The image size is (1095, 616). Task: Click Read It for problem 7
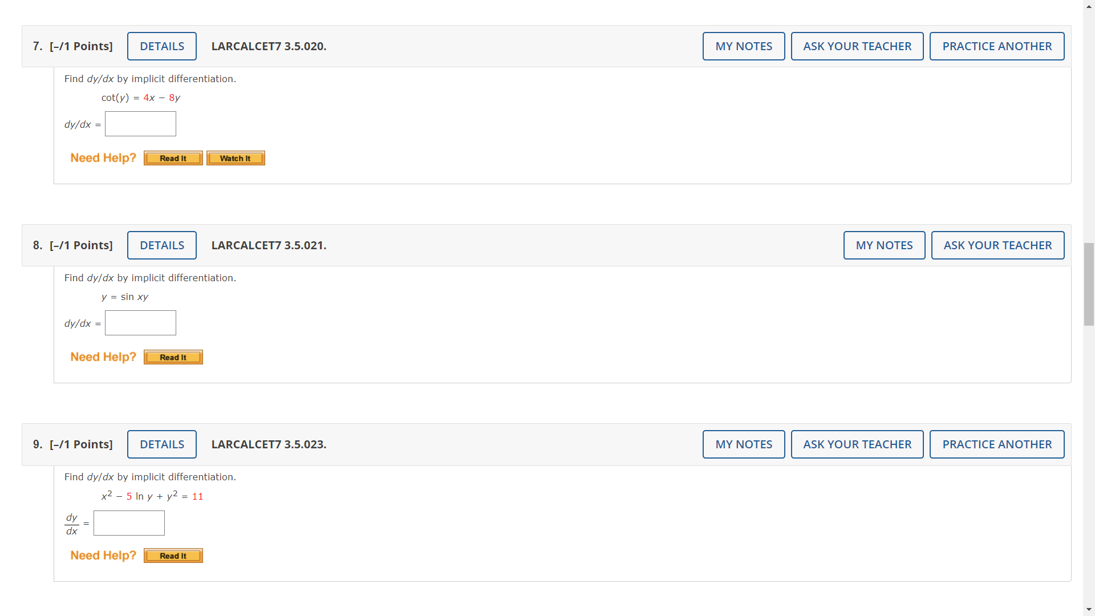(173, 158)
